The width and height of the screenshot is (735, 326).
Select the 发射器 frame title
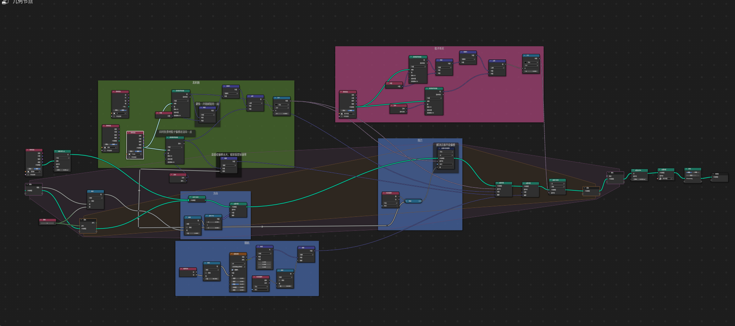pyautogui.click(x=196, y=83)
